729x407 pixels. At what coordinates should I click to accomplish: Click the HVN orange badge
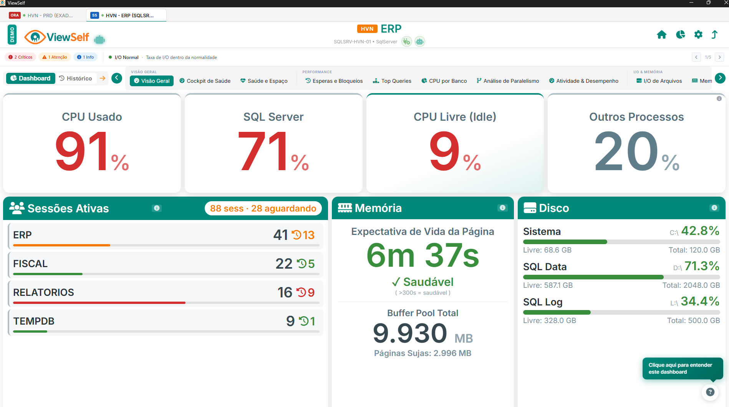[x=367, y=29]
